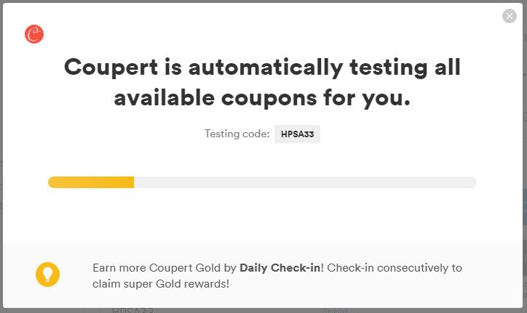The height and width of the screenshot is (313, 527).
Task: Click 'Check-in consecutively to' tip text
Action: click(395, 268)
